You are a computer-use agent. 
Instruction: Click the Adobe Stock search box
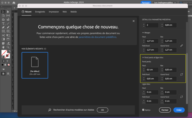coord(185,2)
